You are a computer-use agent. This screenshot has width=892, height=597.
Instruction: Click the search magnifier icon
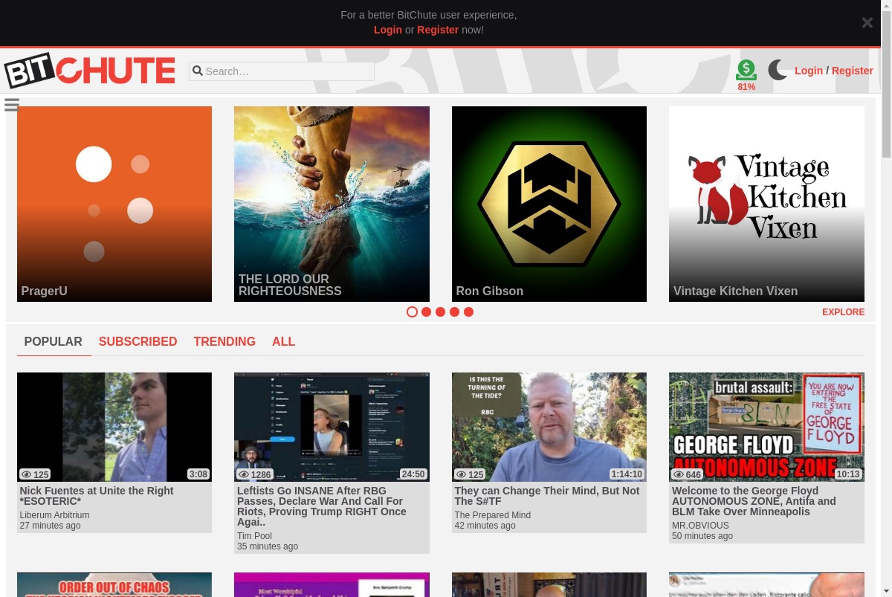pyautogui.click(x=197, y=71)
